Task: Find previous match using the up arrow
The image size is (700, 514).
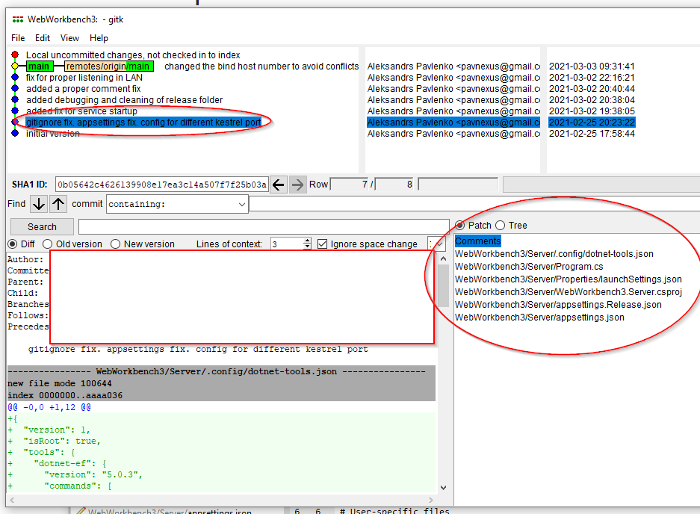Action: (58, 203)
